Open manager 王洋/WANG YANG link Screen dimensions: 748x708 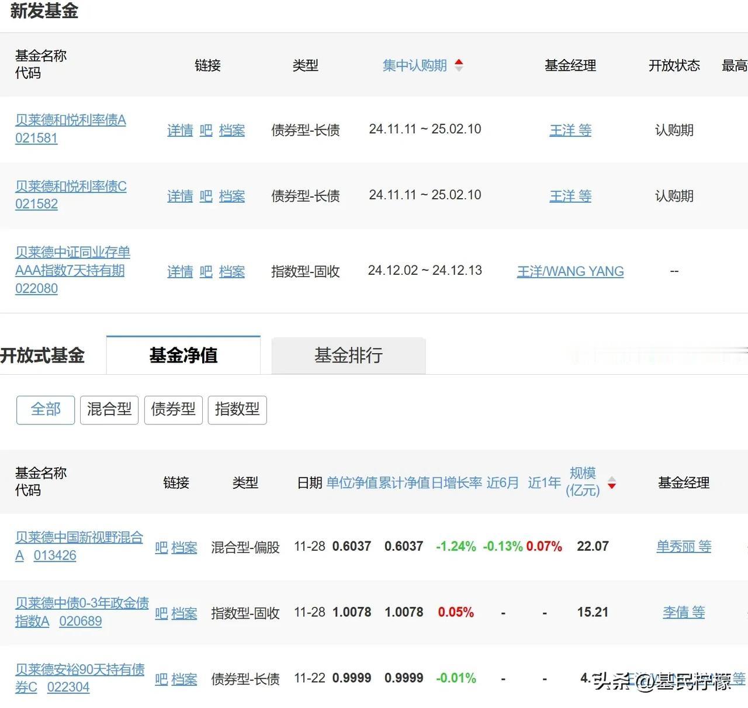coord(570,272)
